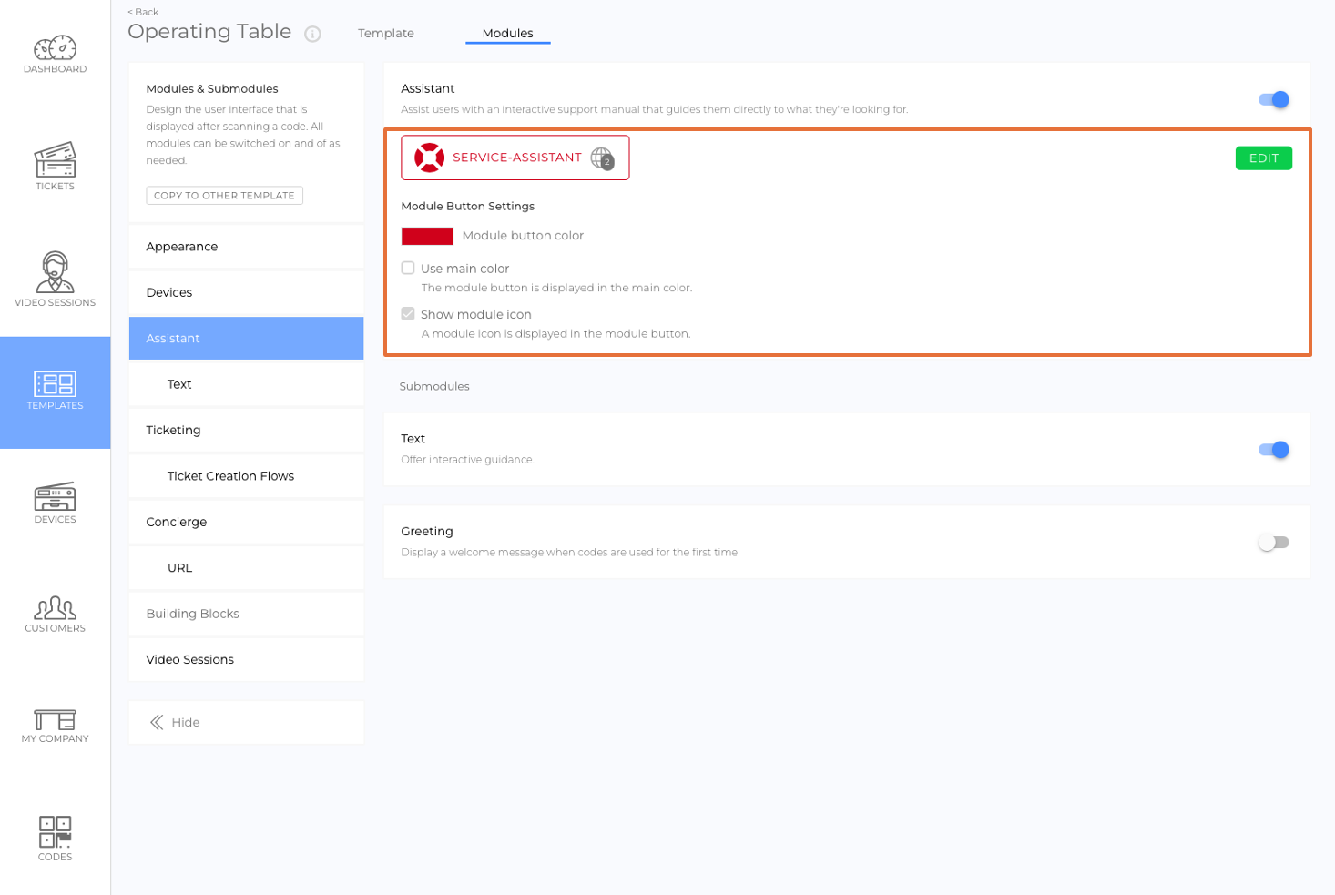
Task: Open the Tickets section
Action: point(55,164)
